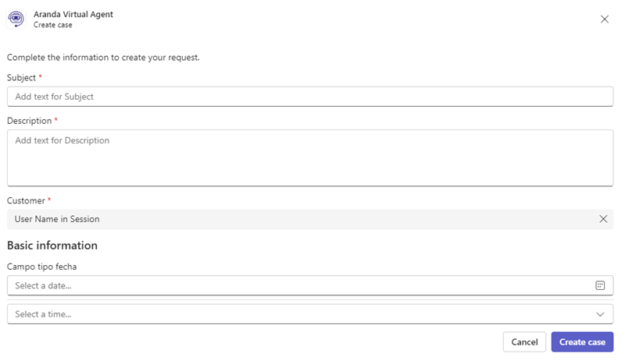Click the Customer field with User Name
Image resolution: width=625 pixels, height=364 pixels.
310,219
